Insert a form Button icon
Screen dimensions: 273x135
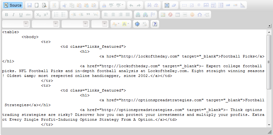(228, 5)
